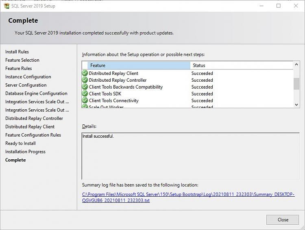Click Feature Configuration Rules step
The image size is (305, 230).
click(33, 135)
